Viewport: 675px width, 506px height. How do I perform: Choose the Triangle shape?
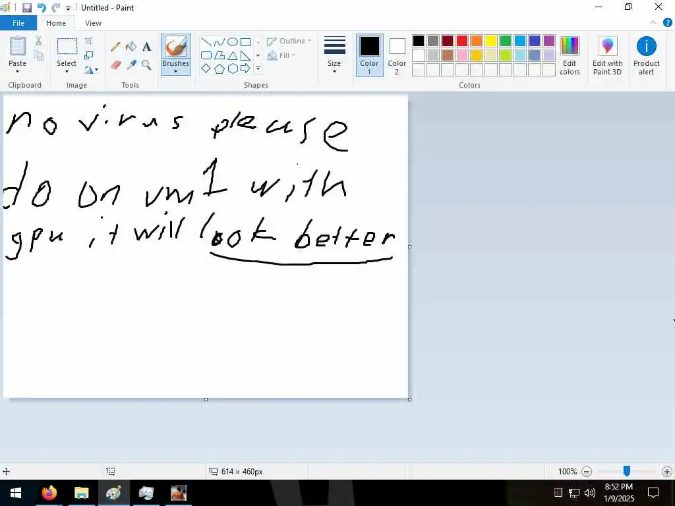[x=233, y=55]
